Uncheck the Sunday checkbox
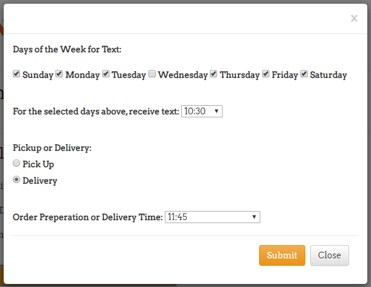Screen dimensions: 371x287 (x=16, y=74)
